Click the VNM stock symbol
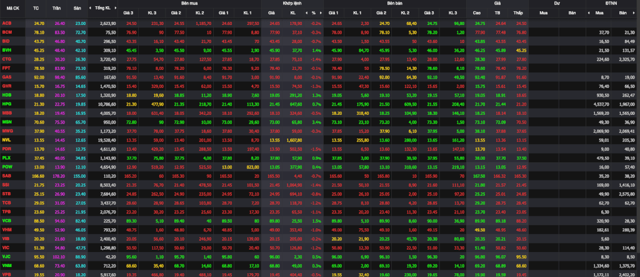The image size is (640, 277). point(6,265)
